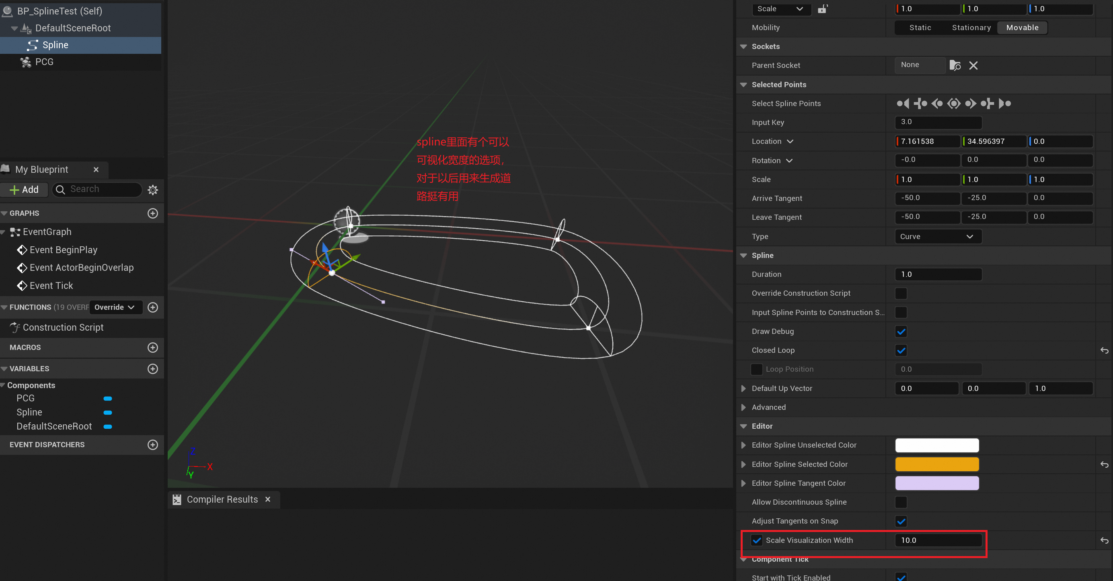The height and width of the screenshot is (581, 1113).
Task: Click the select all spline points icon
Action: pyautogui.click(x=954, y=104)
